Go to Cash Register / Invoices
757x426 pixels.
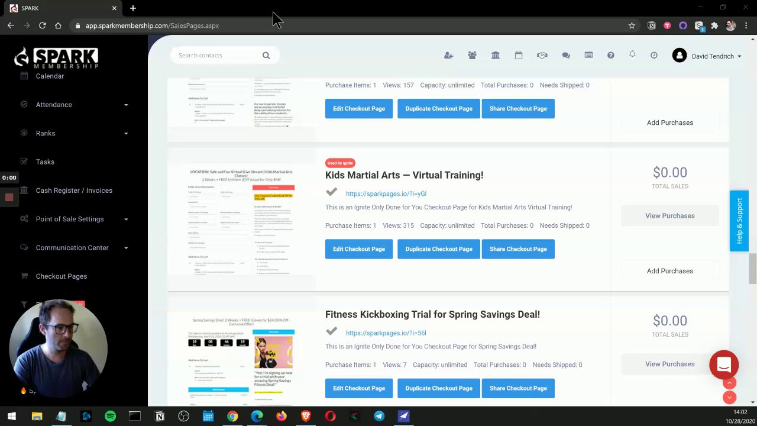[x=74, y=191]
